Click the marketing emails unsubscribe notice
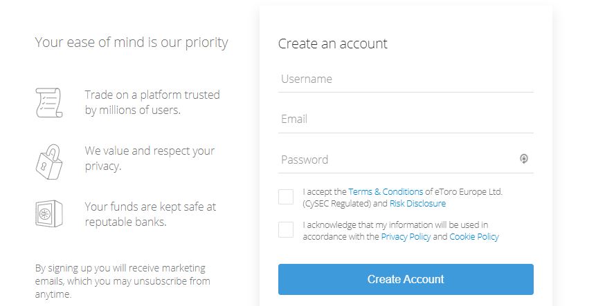The image size is (596, 306). point(123,281)
